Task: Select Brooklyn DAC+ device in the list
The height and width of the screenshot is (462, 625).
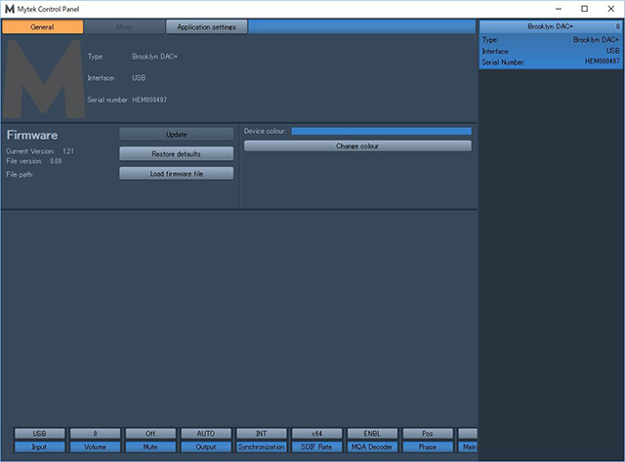Action: 551,26
